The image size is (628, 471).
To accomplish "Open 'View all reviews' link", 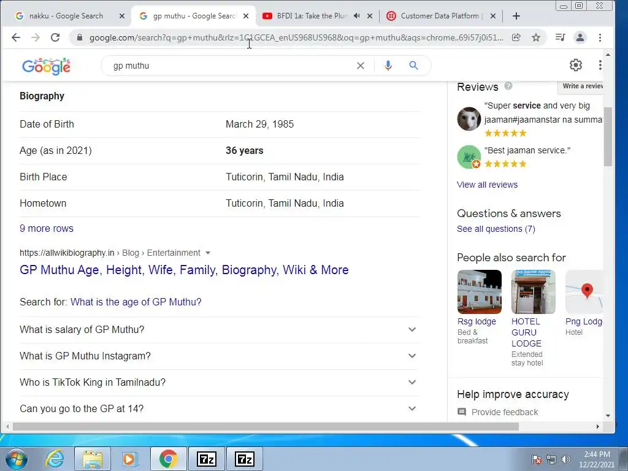I will tap(487, 185).
